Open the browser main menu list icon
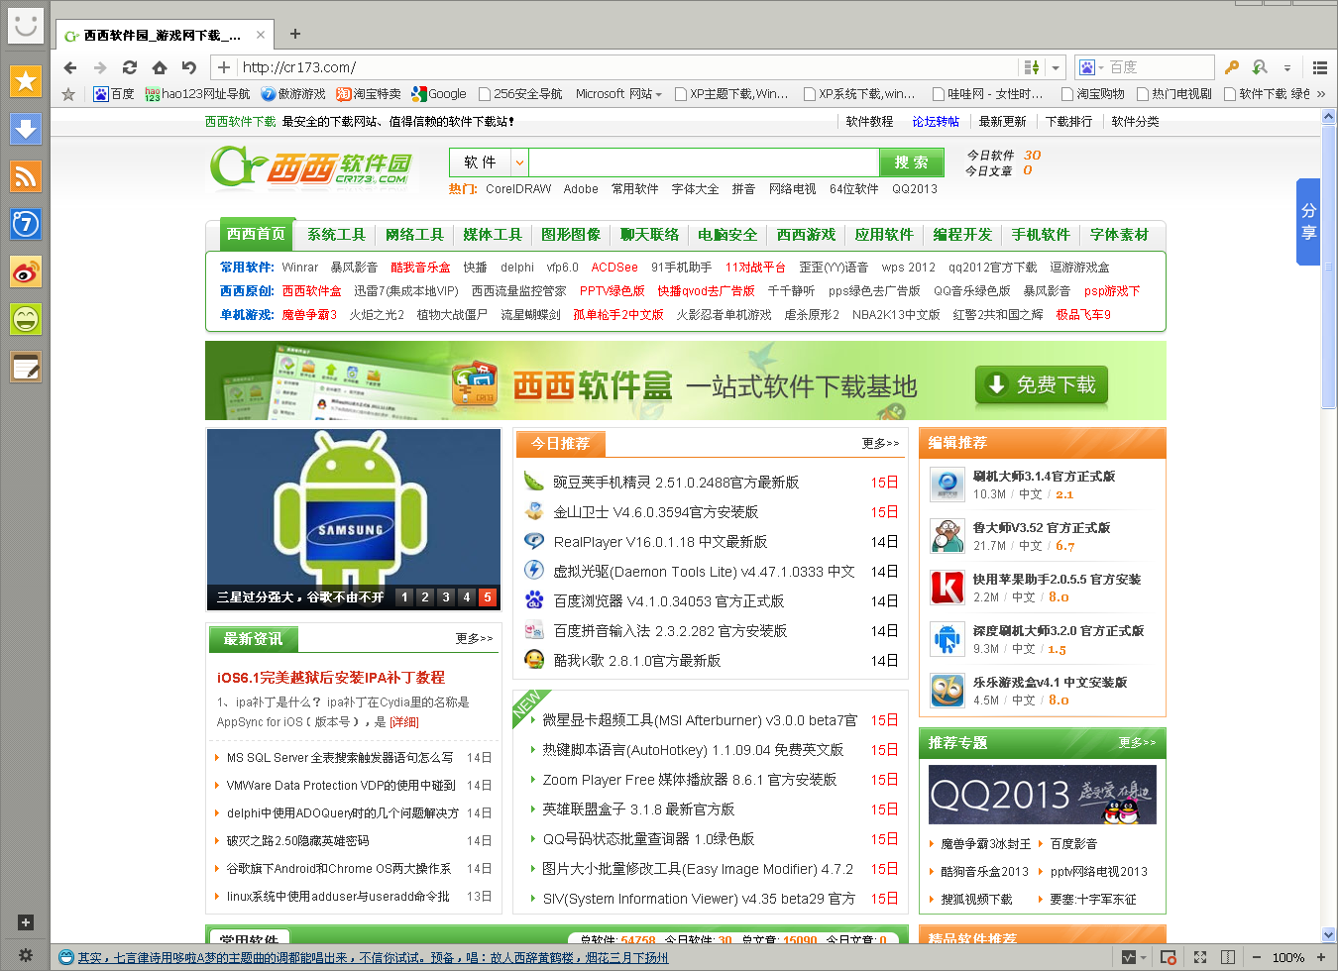The height and width of the screenshot is (971, 1338). tap(1319, 67)
